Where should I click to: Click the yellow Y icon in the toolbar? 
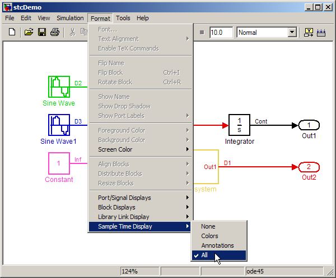tap(309, 33)
